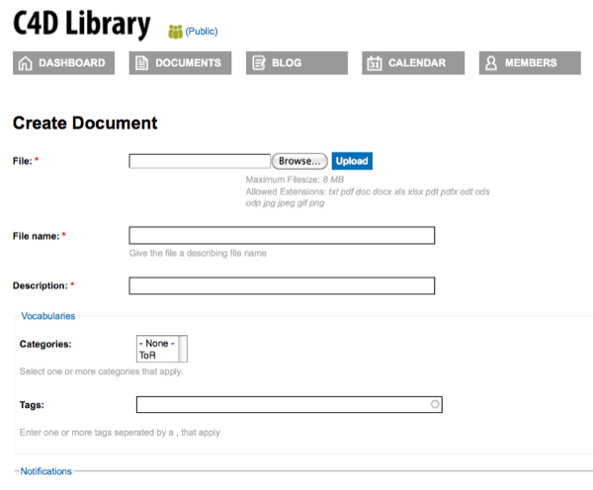This screenshot has width=593, height=490.
Task: Focus the File name text field
Action: [282, 236]
